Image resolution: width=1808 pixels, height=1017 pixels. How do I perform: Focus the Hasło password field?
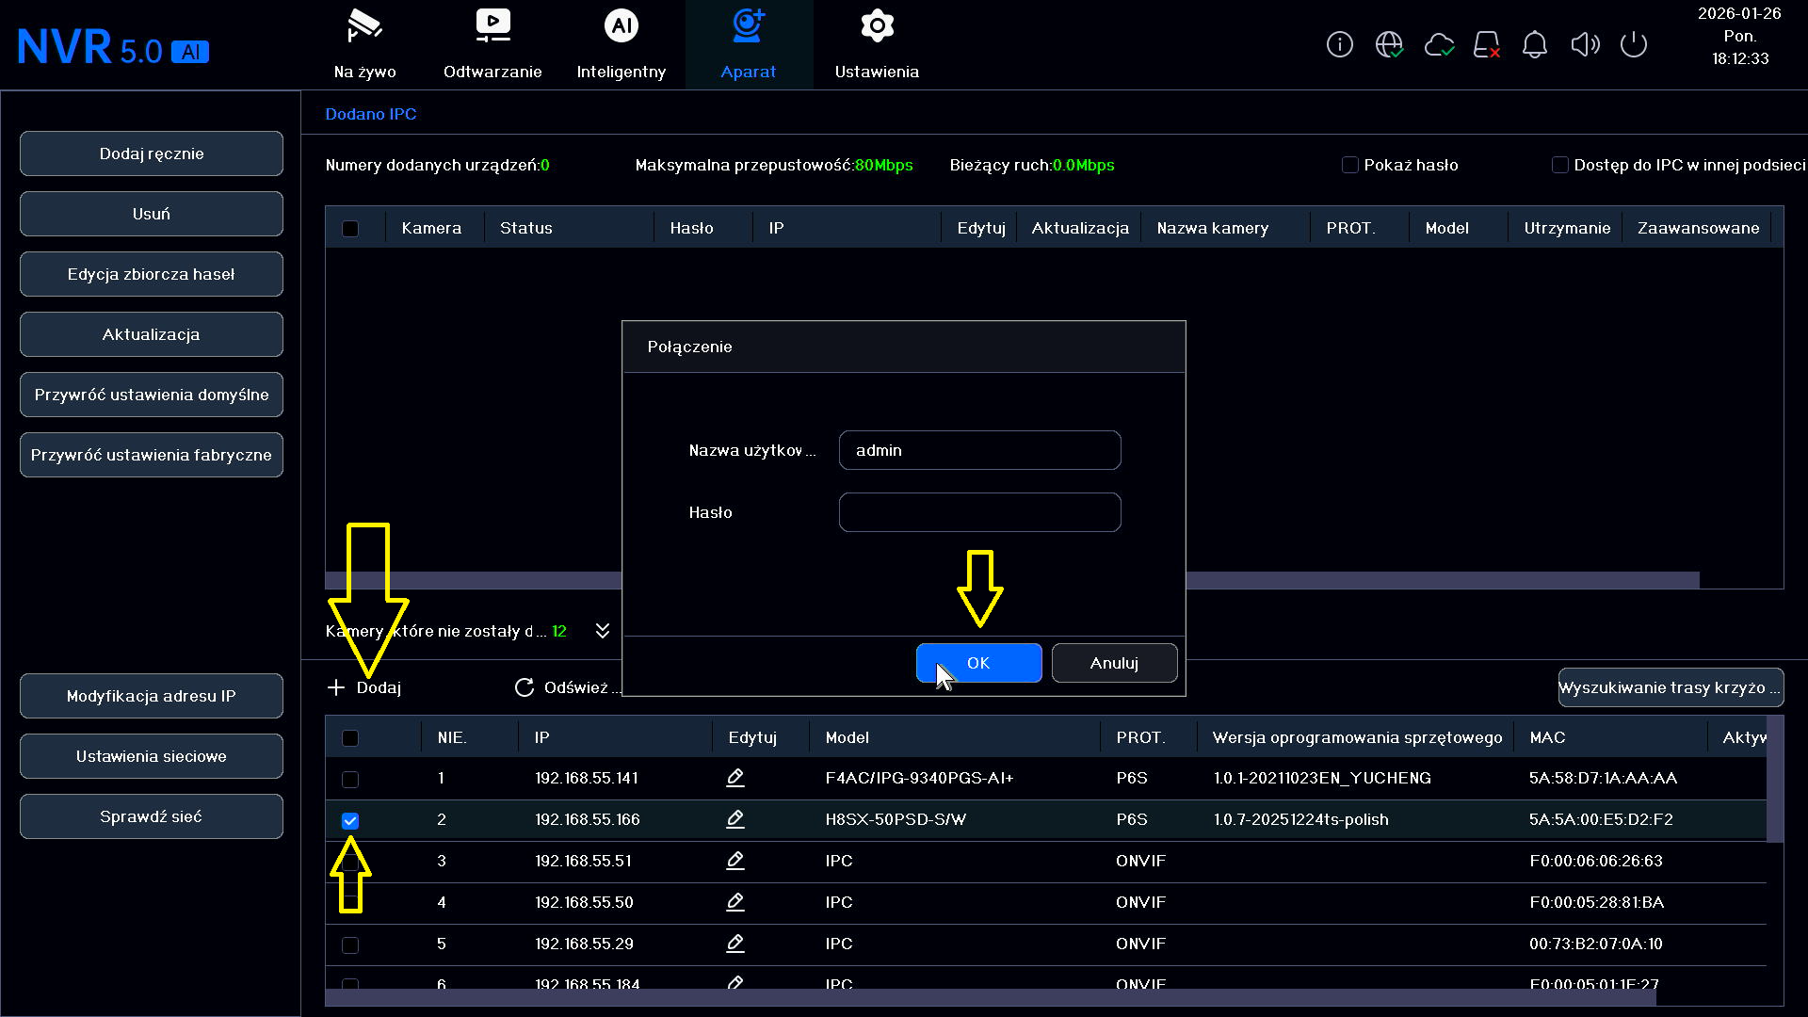coord(979,512)
